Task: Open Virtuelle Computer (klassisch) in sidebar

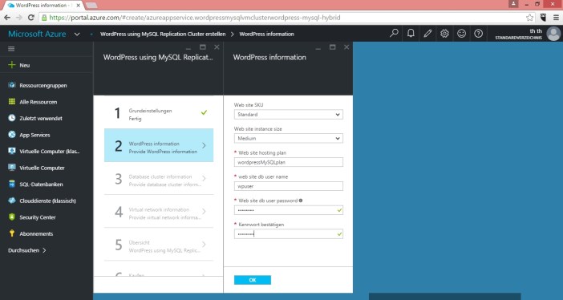Action: [49, 152]
